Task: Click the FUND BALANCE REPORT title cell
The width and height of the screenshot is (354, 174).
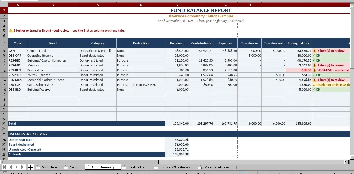Action: [x=201, y=11]
